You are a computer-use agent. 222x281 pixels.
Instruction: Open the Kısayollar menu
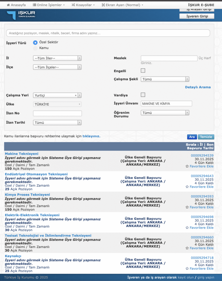(83, 5)
